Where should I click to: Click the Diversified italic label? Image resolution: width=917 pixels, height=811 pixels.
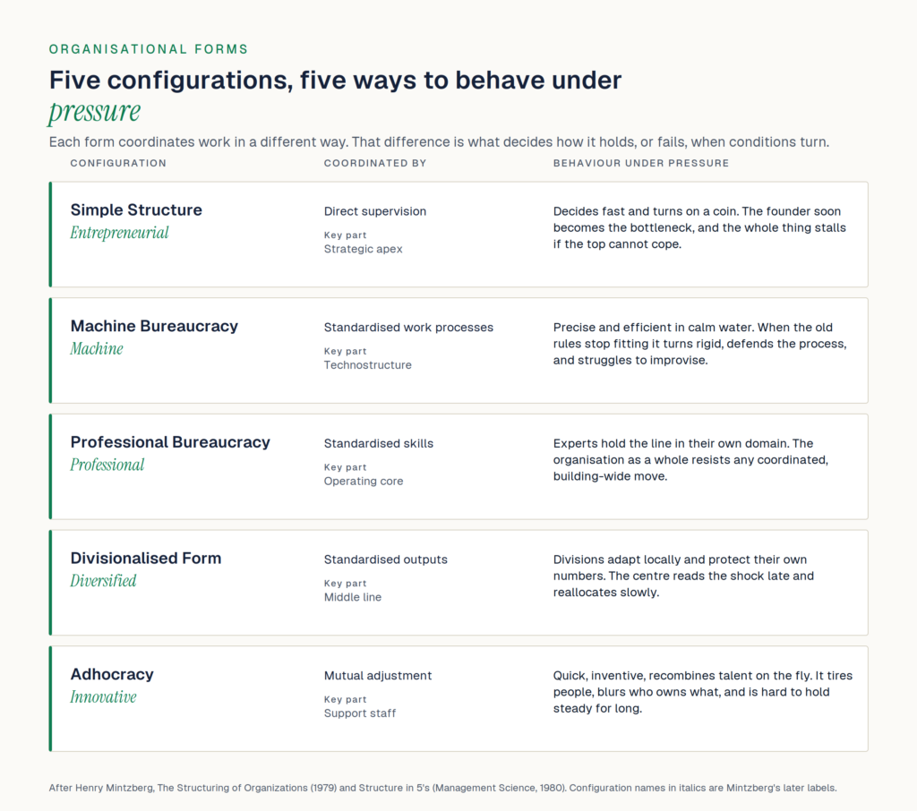(103, 581)
